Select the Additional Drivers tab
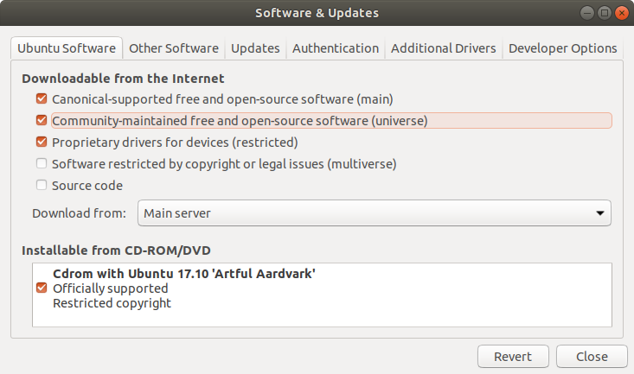634x374 pixels. point(443,48)
